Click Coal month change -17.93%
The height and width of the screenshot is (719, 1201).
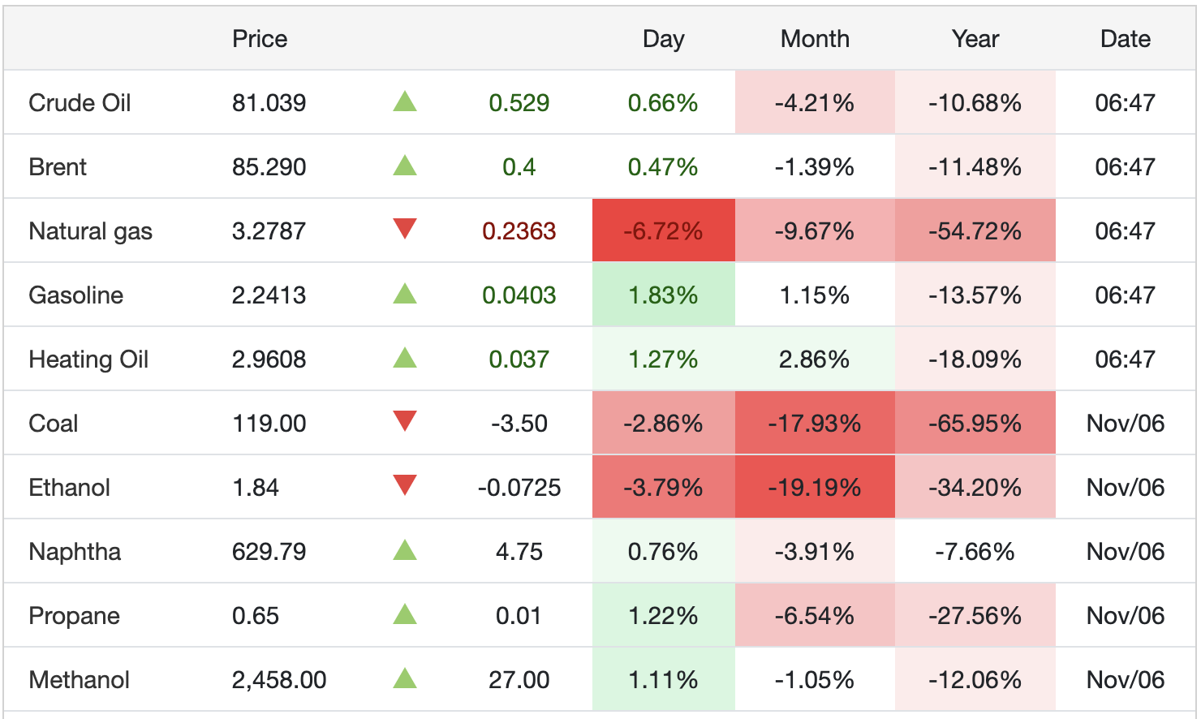click(815, 424)
